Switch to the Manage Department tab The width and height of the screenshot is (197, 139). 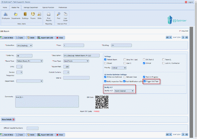(x=31, y=7)
